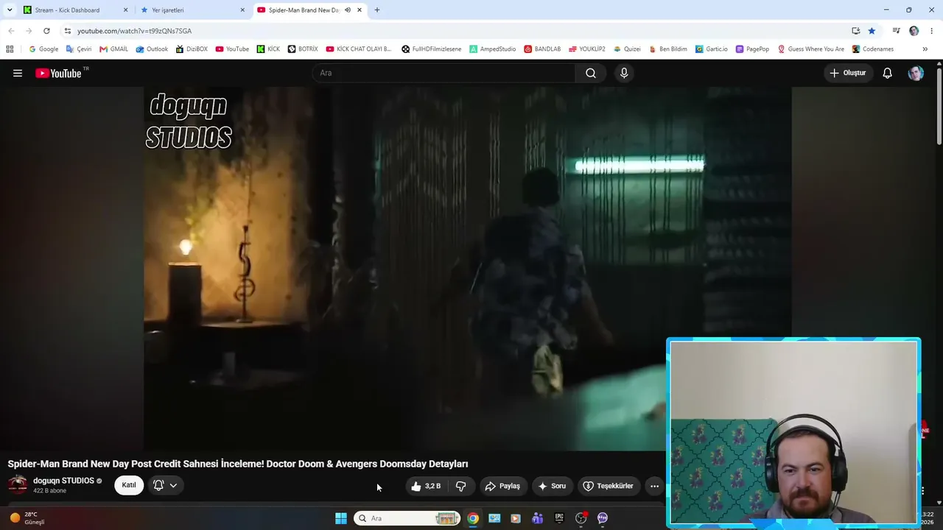Image resolution: width=943 pixels, height=530 pixels.
Task: Open the FullHDFilmizlesene bookmark
Action: 432,49
